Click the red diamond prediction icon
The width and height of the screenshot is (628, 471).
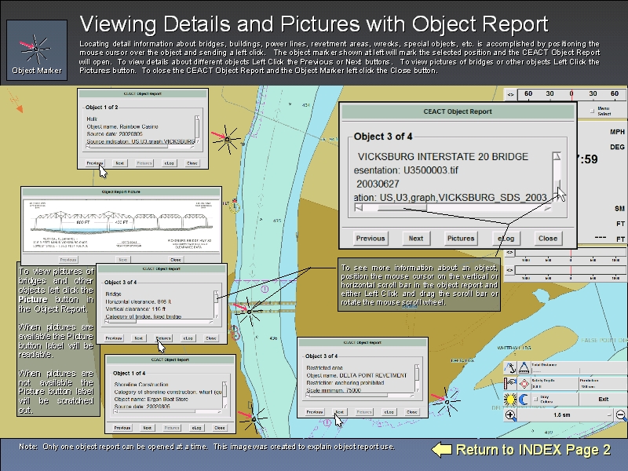click(x=524, y=383)
